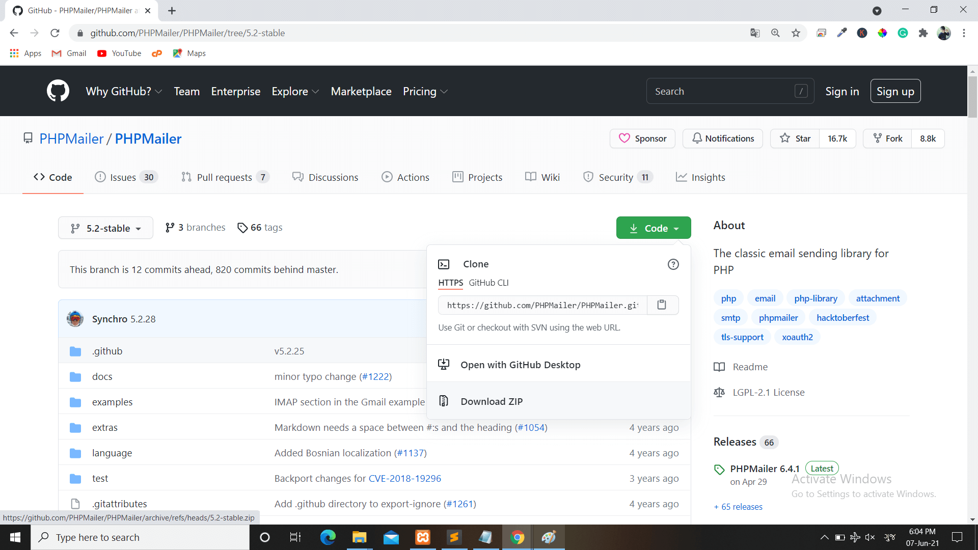Image resolution: width=978 pixels, height=550 pixels.
Task: Click the GitHub logo in the navigation bar
Action: tap(58, 91)
